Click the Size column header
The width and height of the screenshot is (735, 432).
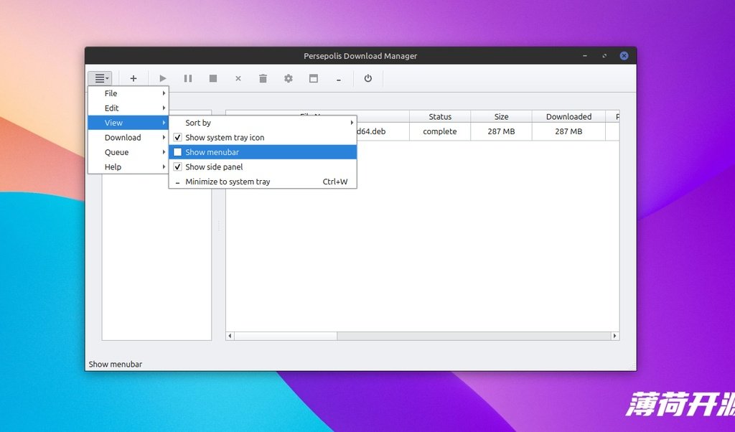[501, 117]
